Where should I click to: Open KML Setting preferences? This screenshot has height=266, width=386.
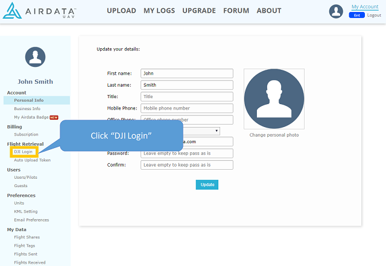coord(26,211)
